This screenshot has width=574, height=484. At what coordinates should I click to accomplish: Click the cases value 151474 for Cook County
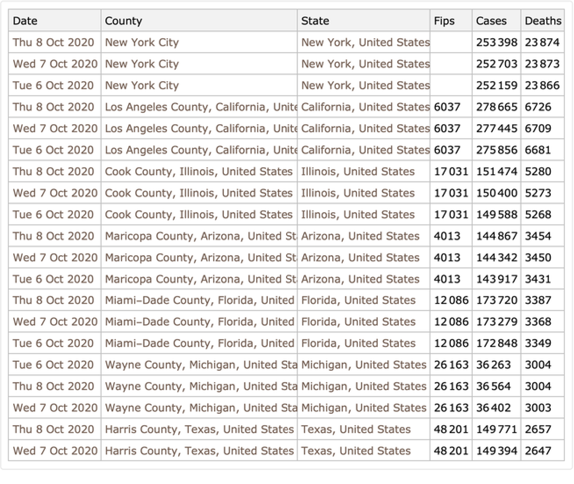coord(497,172)
